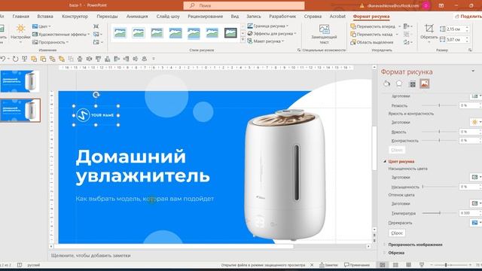
Task: Adjust the Температура slider
Action: point(440,212)
